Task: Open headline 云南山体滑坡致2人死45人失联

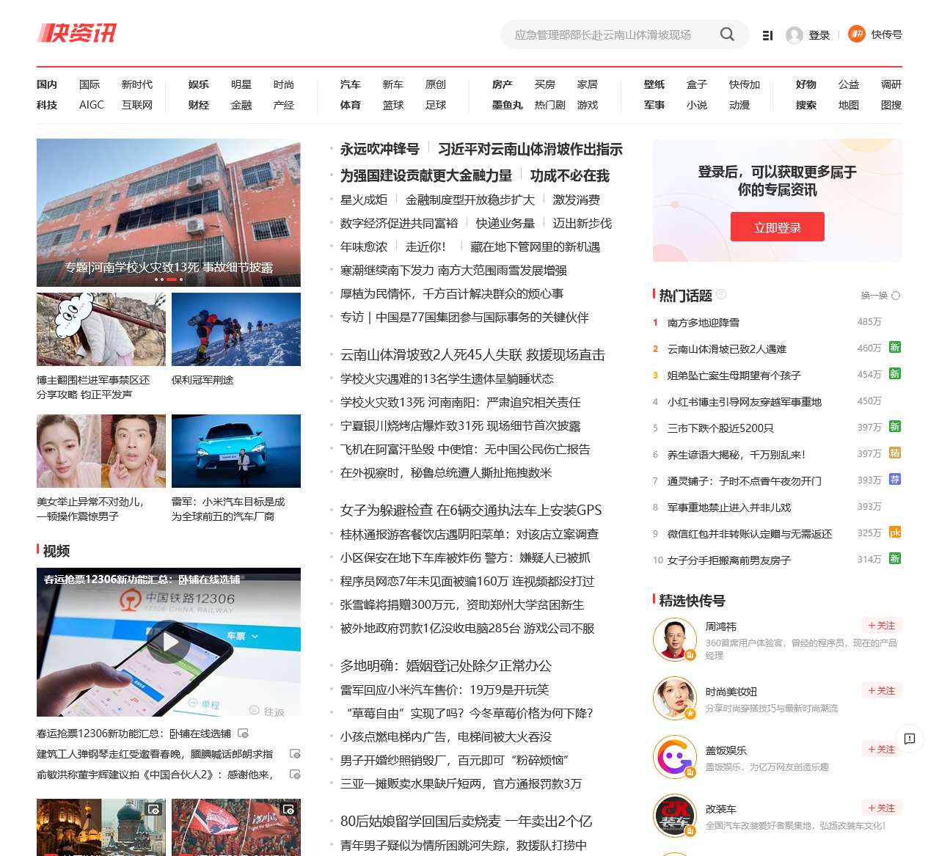Action: click(472, 355)
